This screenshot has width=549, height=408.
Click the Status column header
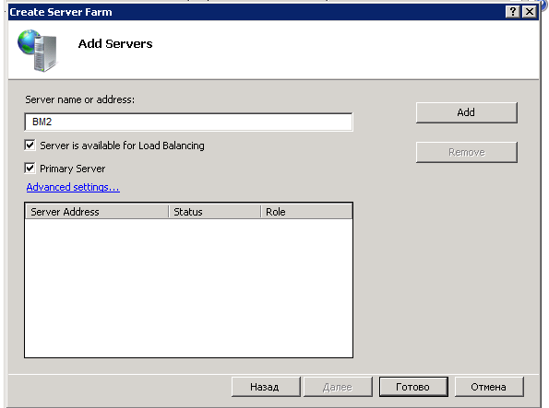click(x=215, y=212)
